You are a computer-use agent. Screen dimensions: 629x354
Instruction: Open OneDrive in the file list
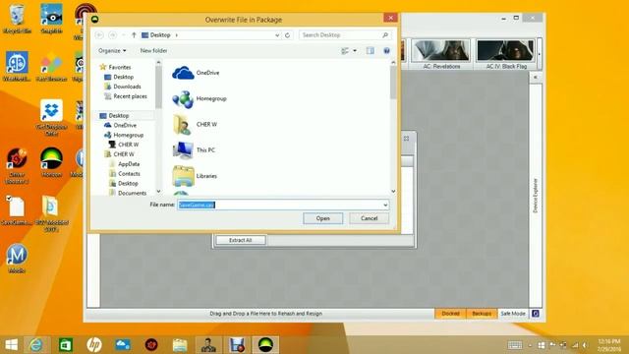(x=196, y=73)
